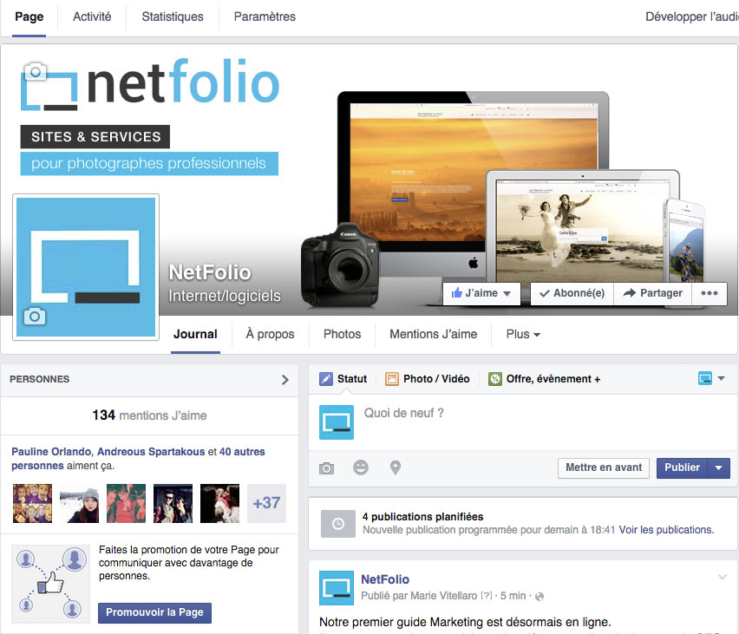Open the snowy portrait fan thumbnail

79,503
